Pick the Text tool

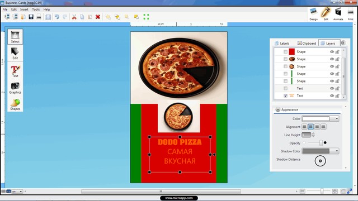tap(15, 71)
